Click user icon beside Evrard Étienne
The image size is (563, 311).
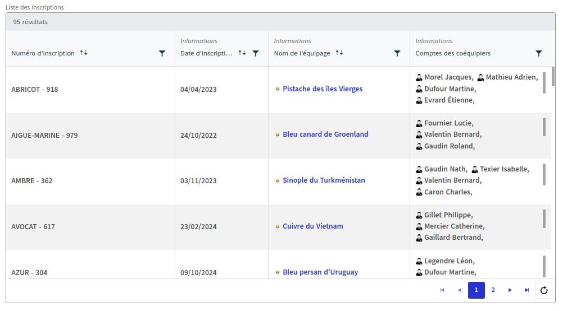pos(419,100)
